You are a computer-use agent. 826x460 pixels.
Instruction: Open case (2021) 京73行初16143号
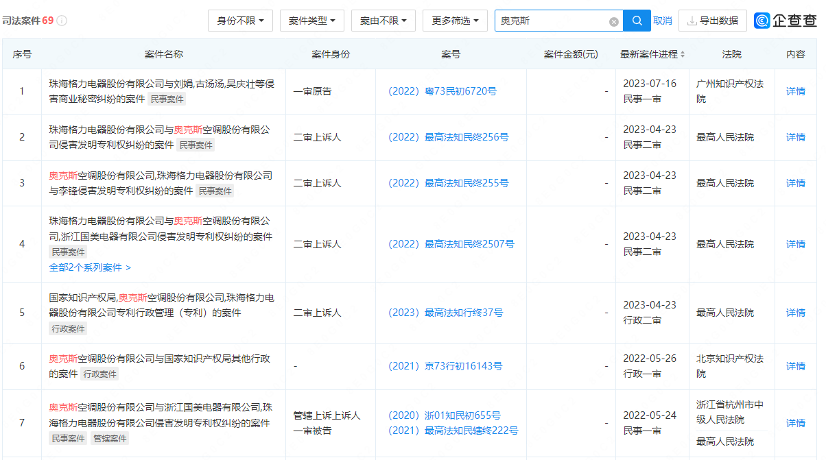pyautogui.click(x=445, y=366)
